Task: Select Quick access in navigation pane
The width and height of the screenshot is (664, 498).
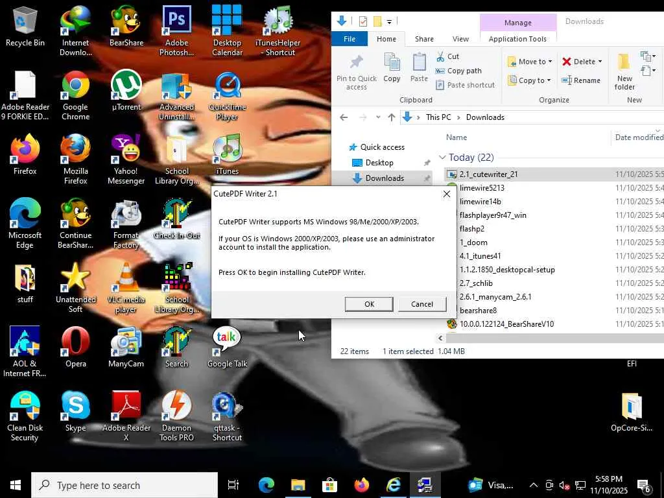Action: click(x=377, y=147)
